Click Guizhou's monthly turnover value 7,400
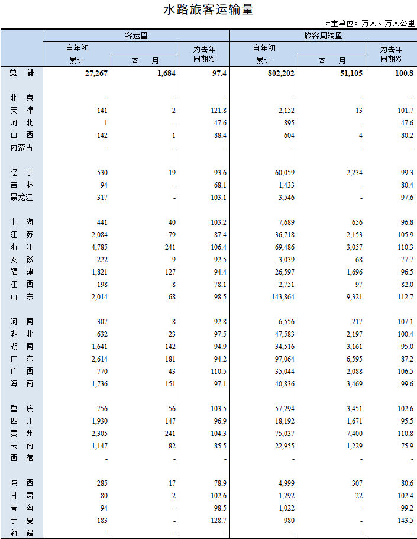The height and width of the screenshot is (539, 417). click(354, 434)
